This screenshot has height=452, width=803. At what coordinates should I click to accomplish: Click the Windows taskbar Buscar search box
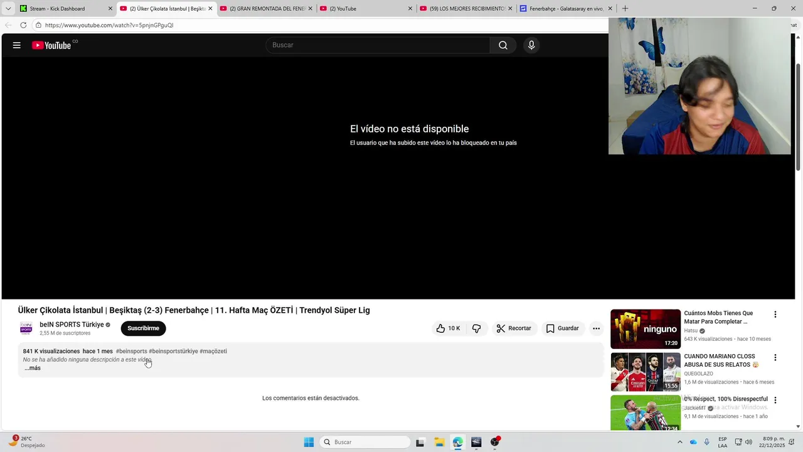(366, 442)
